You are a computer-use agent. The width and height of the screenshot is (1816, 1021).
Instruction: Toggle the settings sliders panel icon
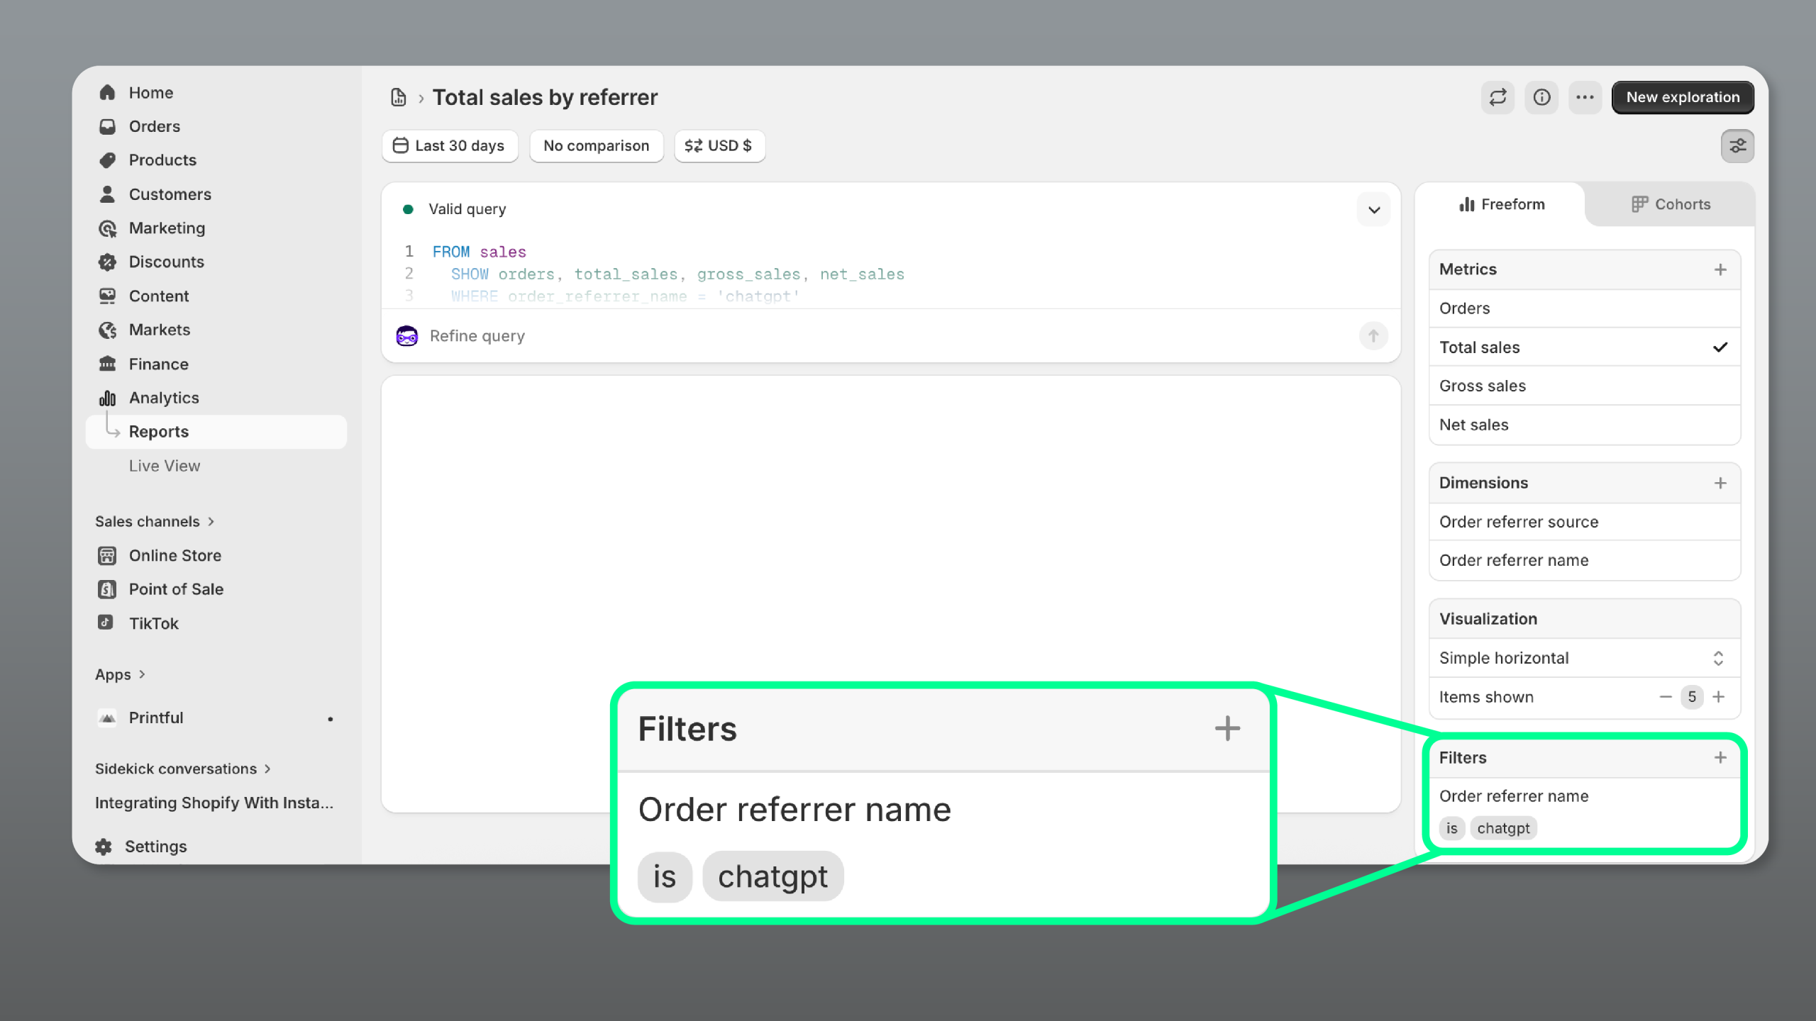1737,146
